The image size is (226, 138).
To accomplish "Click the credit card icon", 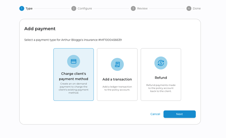I will 73,62.
